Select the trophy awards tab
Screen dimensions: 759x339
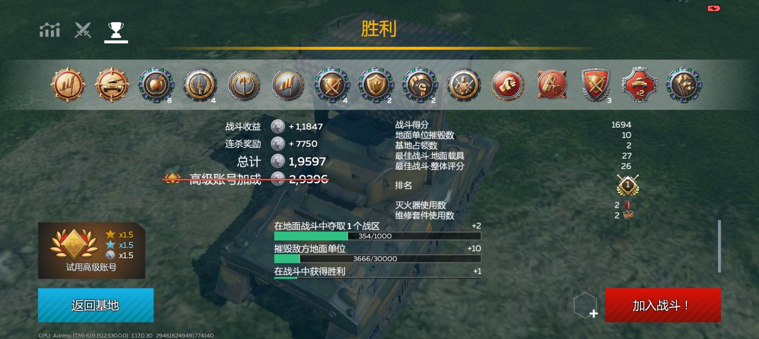[x=116, y=31]
